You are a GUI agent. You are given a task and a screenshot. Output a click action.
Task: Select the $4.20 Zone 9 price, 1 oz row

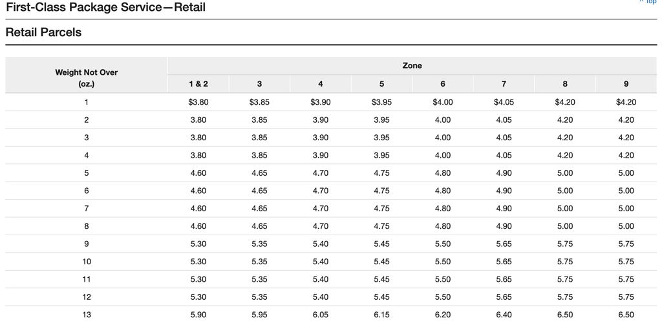(626, 102)
